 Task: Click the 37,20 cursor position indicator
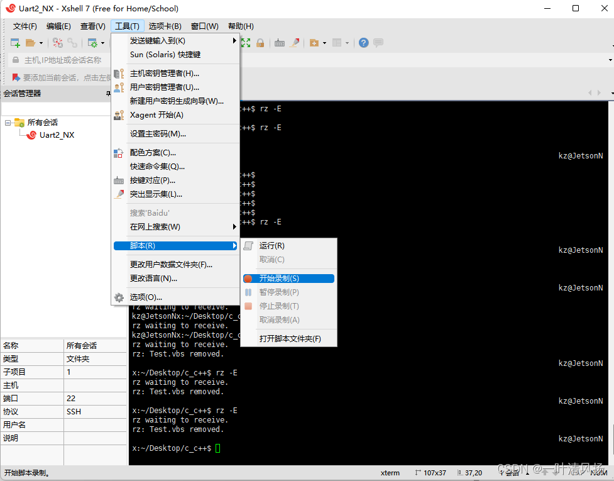point(469,473)
